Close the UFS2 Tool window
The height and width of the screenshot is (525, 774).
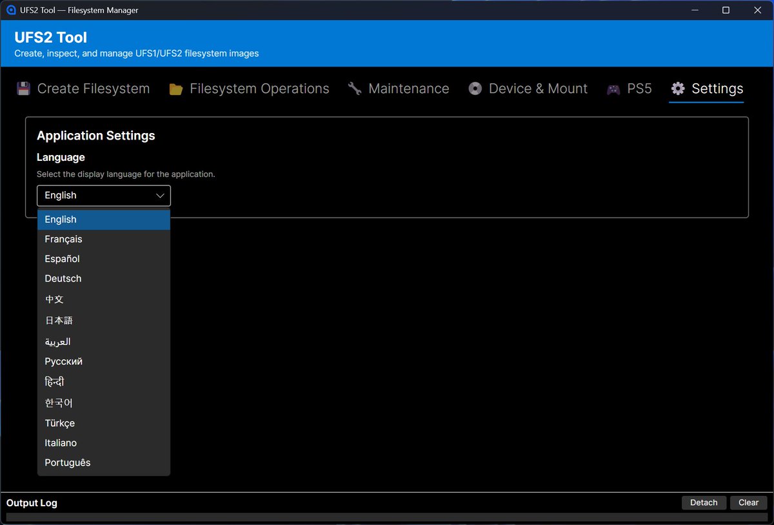757,10
